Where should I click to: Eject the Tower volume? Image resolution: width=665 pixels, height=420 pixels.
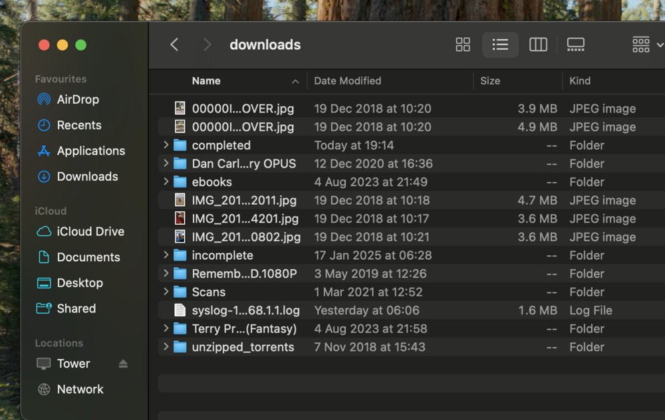123,364
